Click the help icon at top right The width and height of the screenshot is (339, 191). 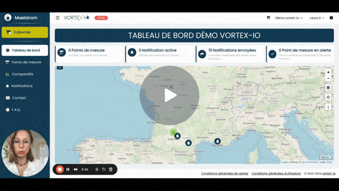tap(331, 18)
